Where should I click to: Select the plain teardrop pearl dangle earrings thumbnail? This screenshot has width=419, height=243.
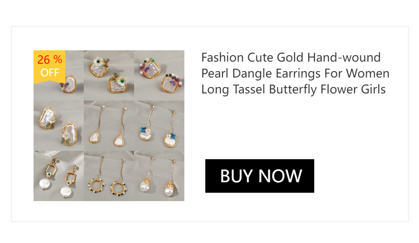tap(109, 126)
